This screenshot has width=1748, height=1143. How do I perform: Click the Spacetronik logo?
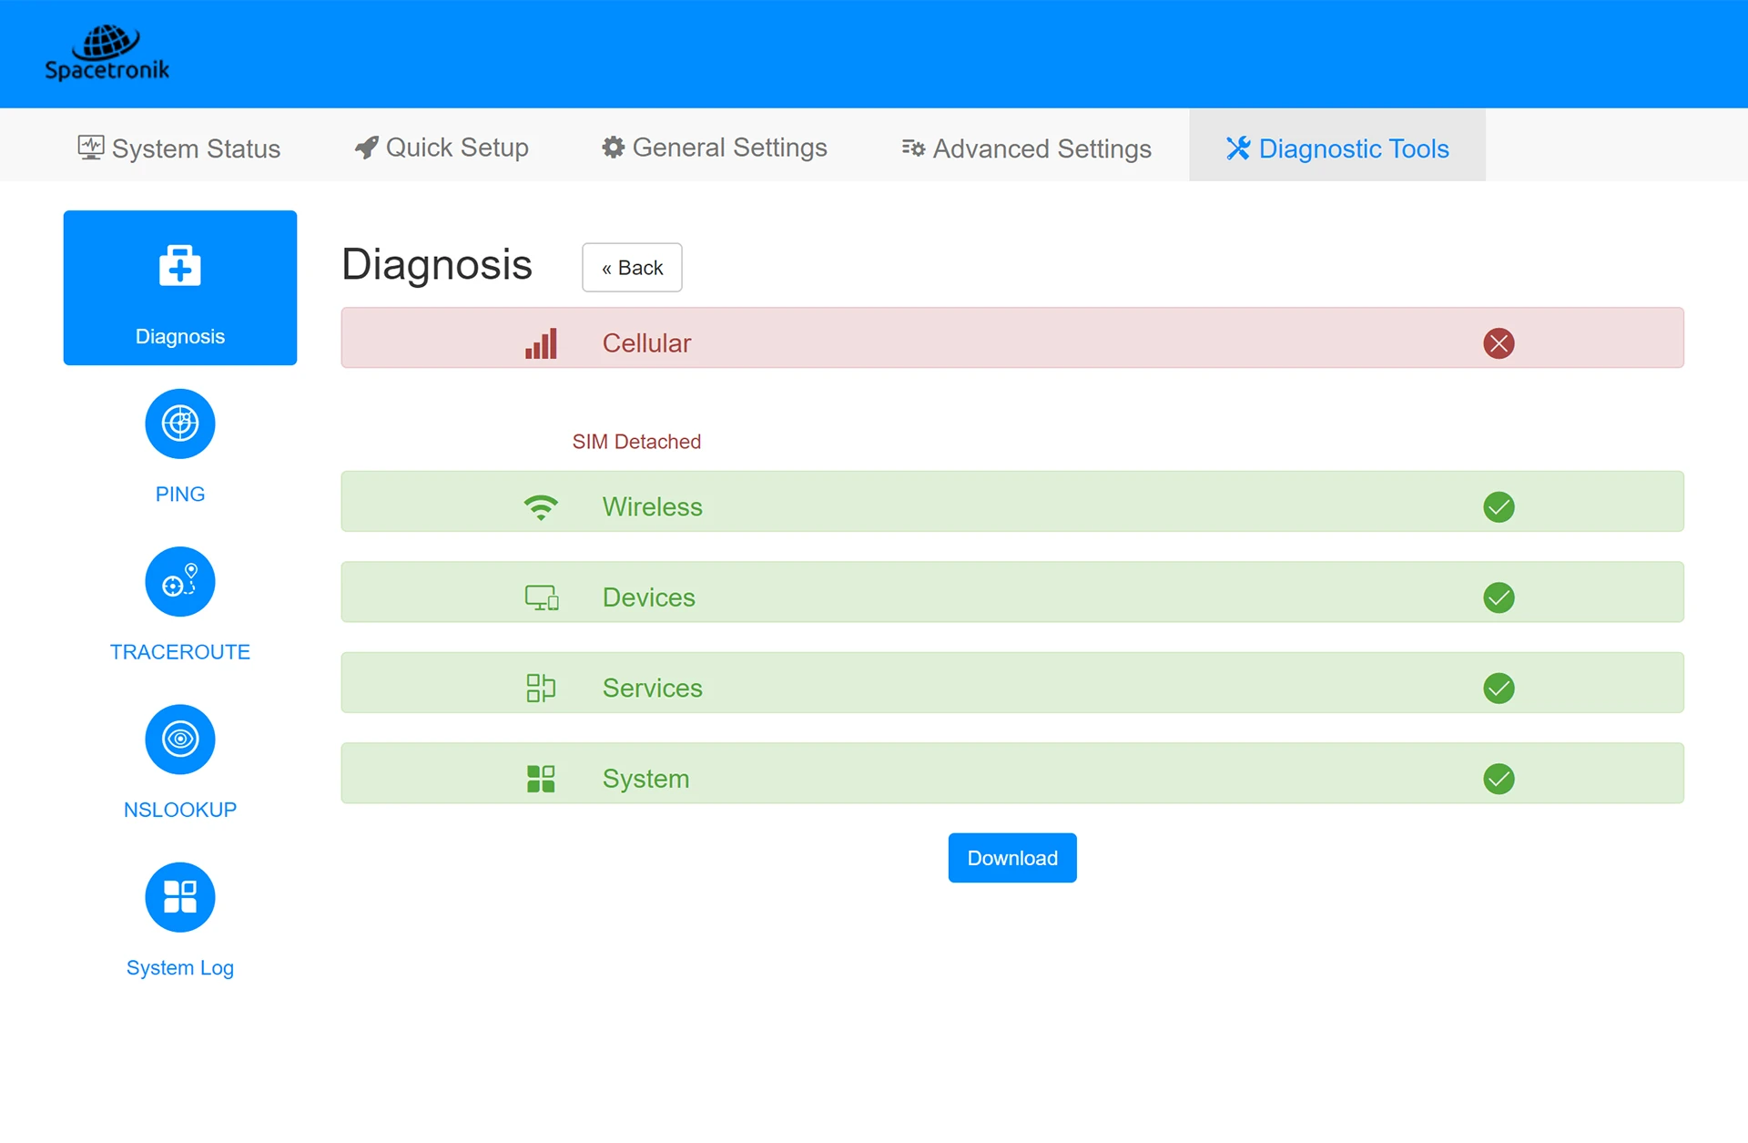point(107,53)
